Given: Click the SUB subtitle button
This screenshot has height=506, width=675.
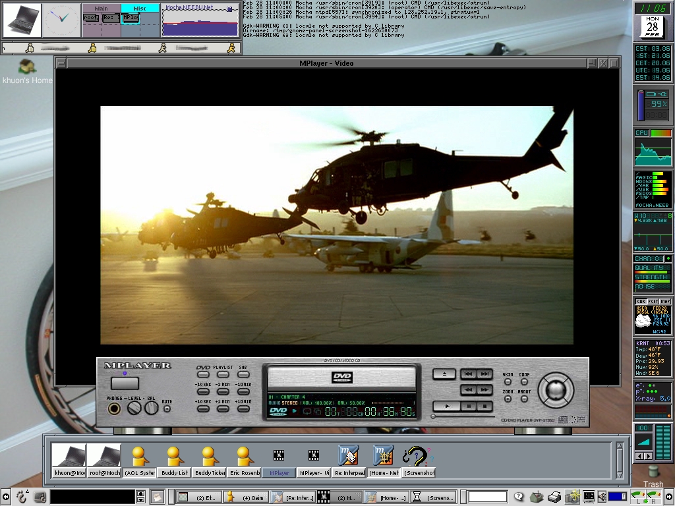Looking at the screenshot, I should (x=243, y=374).
